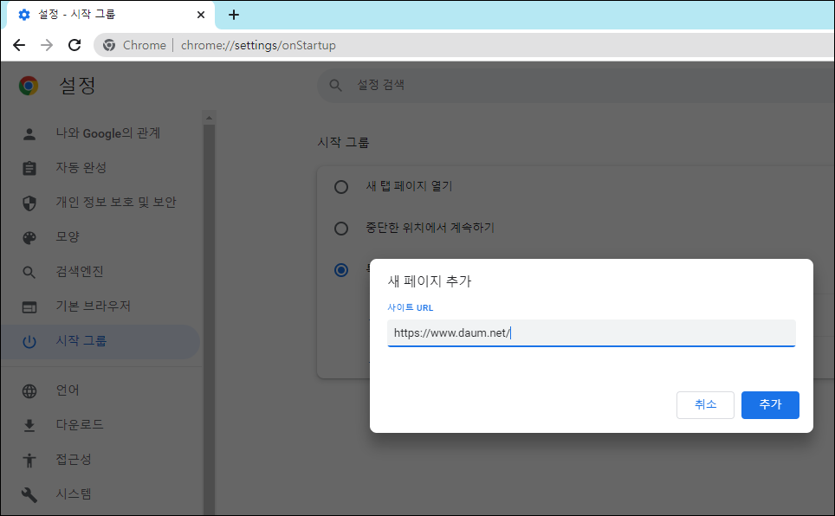Click the 사이트 URL label

(410, 308)
